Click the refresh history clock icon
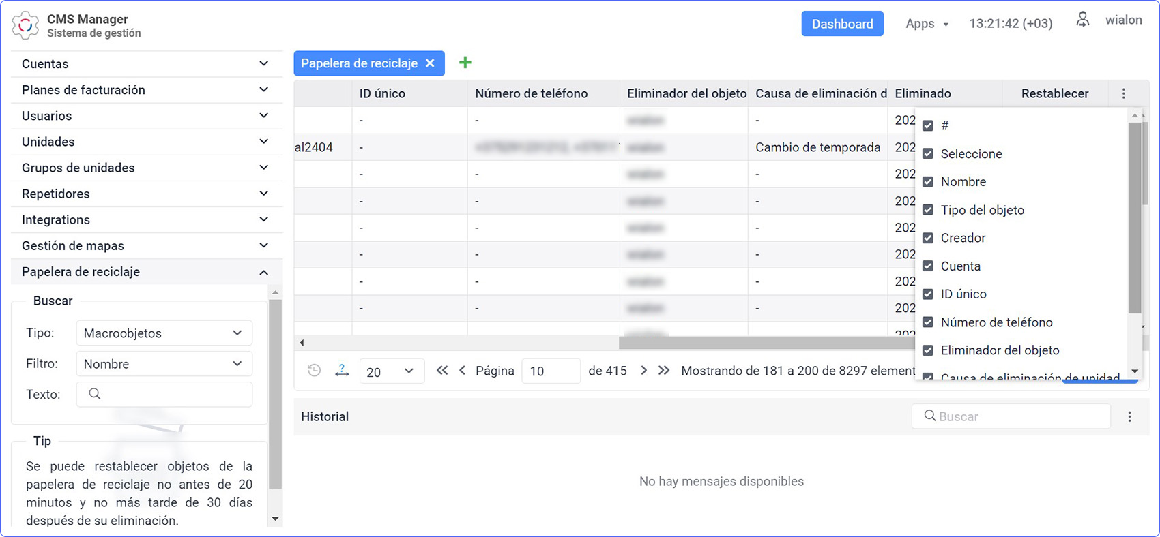The image size is (1160, 537). 314,371
